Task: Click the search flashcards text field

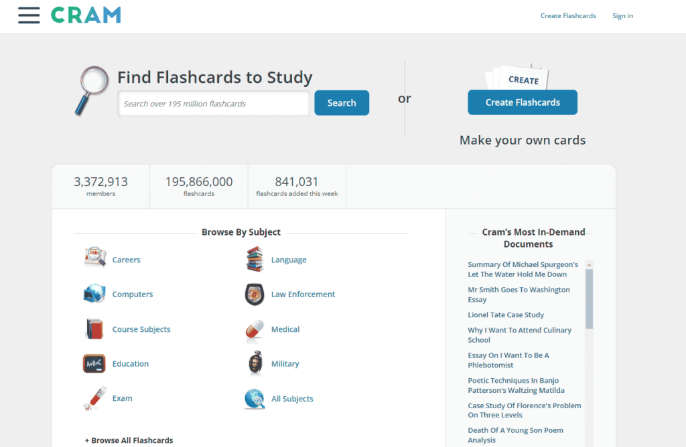Action: (x=214, y=104)
